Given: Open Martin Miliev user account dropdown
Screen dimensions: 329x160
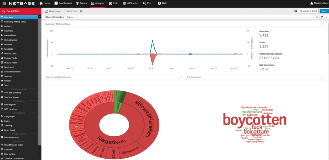Looking at the screenshot, I should [x=319, y=3].
